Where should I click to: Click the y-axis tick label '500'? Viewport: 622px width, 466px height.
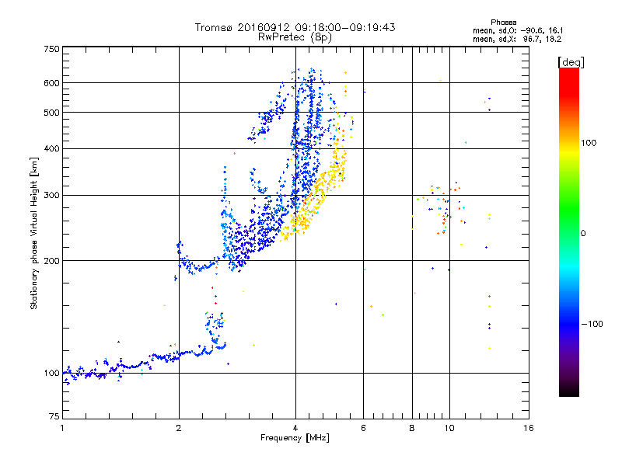51,113
